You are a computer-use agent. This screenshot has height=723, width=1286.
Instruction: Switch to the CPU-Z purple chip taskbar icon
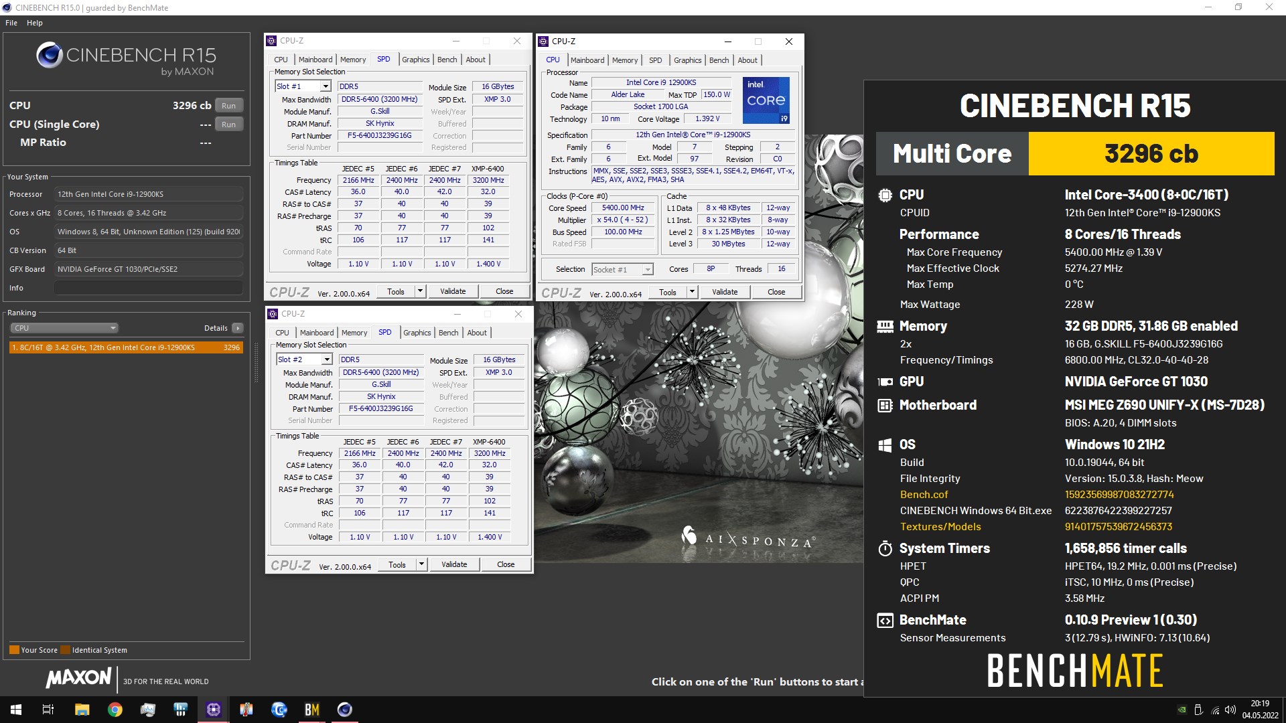[213, 710]
